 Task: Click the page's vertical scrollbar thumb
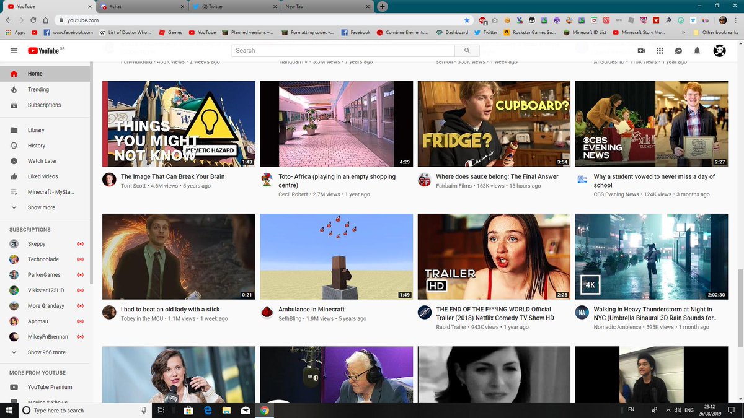(741, 309)
